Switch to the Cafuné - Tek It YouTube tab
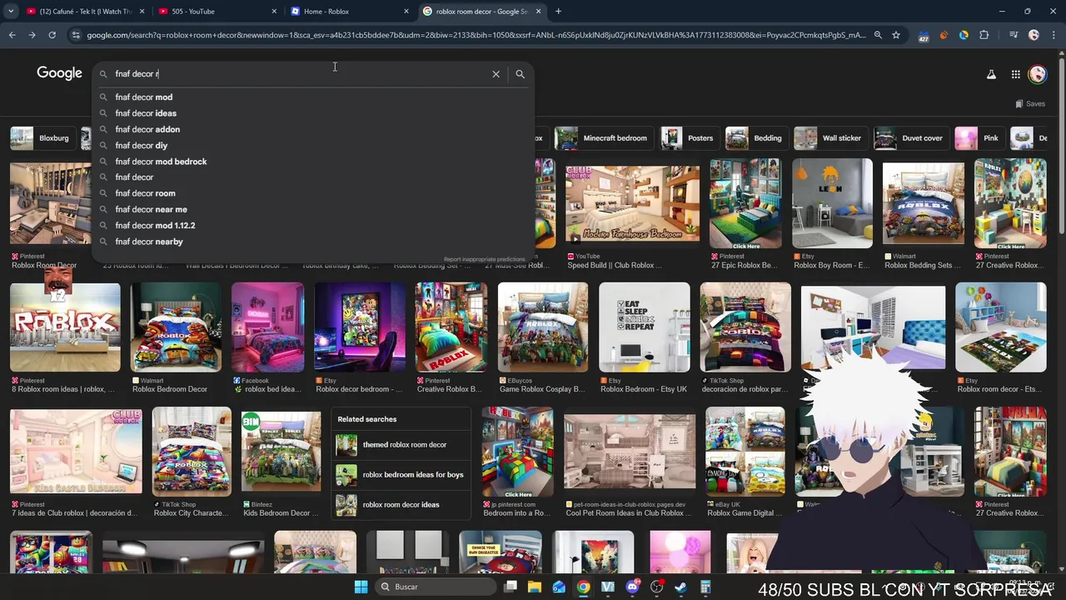The image size is (1066, 600). click(x=86, y=12)
